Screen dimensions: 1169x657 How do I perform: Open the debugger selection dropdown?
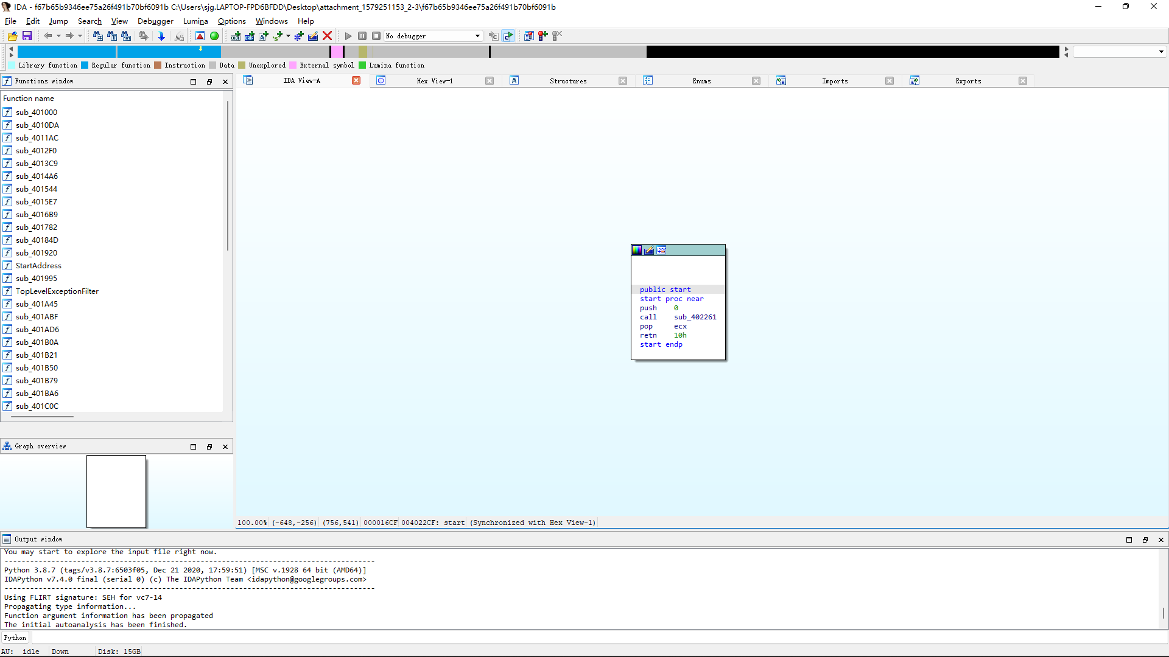point(477,36)
